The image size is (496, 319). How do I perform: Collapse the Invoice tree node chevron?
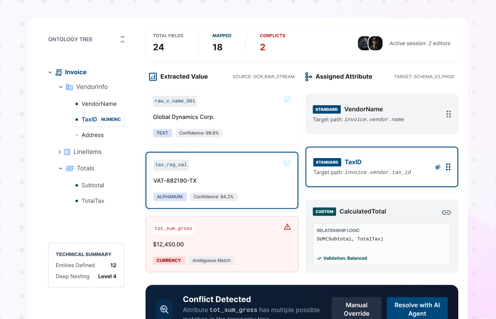[x=50, y=73]
